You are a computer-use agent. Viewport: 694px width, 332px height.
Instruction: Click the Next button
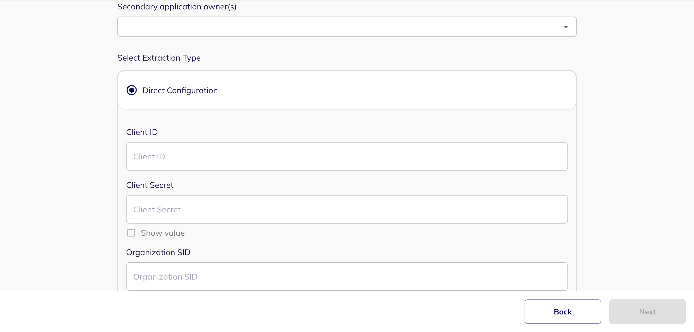pyautogui.click(x=647, y=311)
